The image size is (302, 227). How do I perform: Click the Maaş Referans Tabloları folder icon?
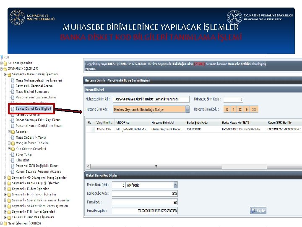pos(13,143)
